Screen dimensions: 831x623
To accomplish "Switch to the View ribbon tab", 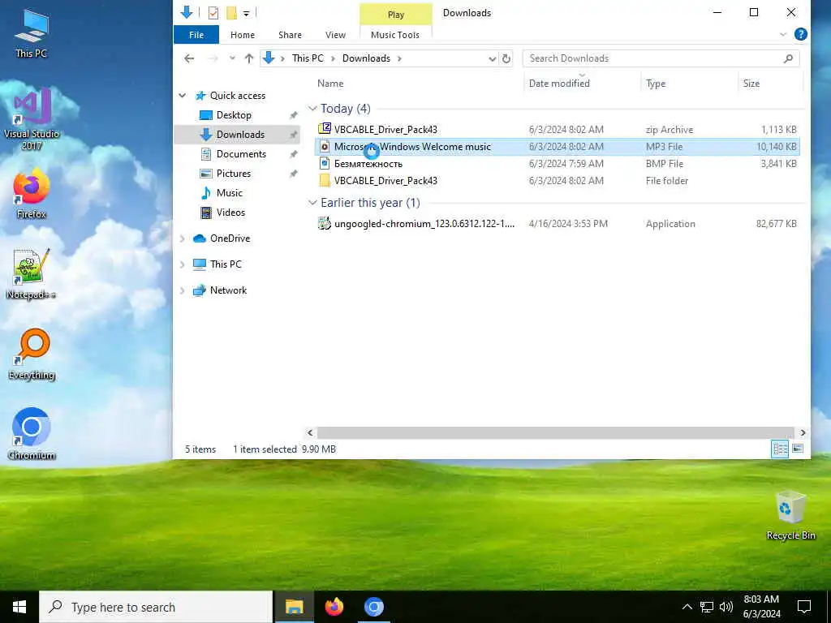I will pyautogui.click(x=335, y=34).
